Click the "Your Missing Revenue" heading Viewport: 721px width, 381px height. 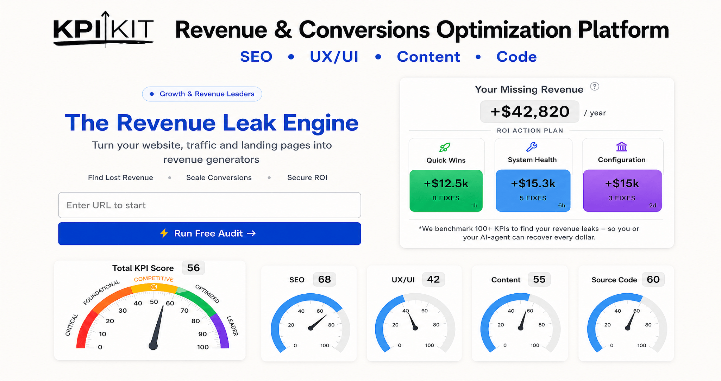pyautogui.click(x=529, y=89)
